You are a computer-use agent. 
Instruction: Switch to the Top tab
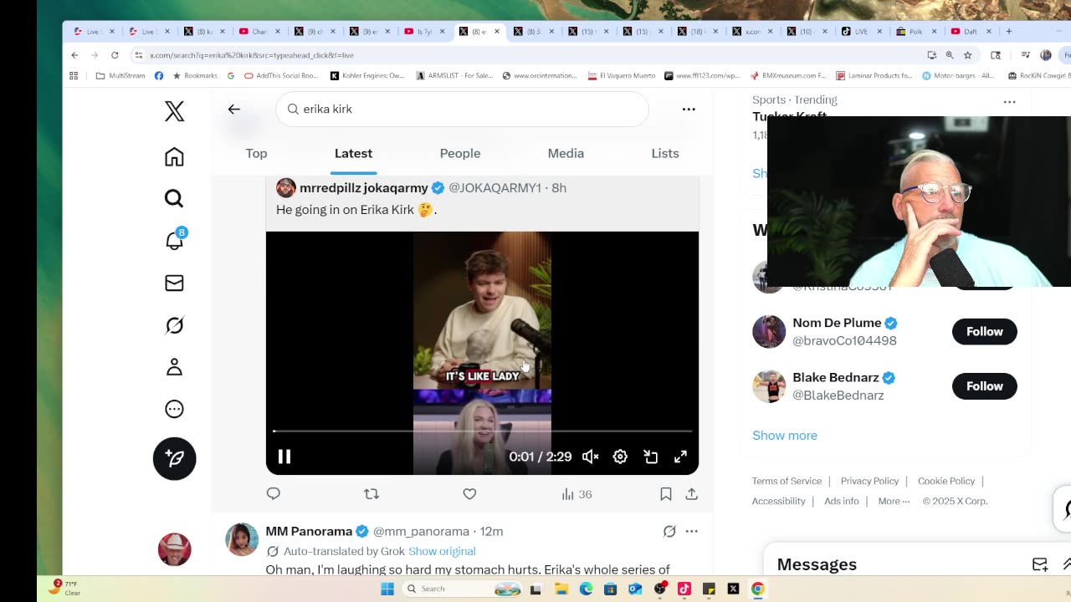point(256,153)
